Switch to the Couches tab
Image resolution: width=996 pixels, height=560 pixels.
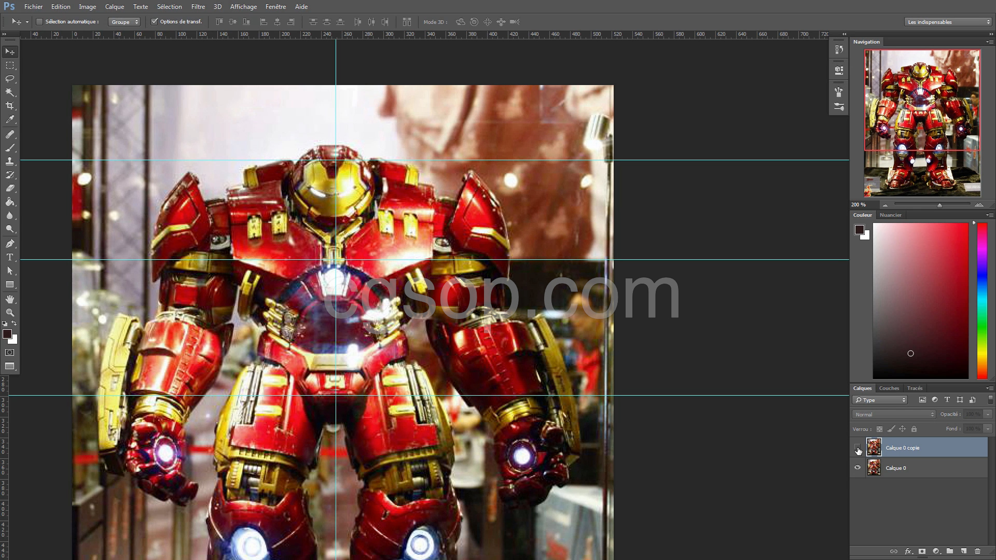(889, 388)
